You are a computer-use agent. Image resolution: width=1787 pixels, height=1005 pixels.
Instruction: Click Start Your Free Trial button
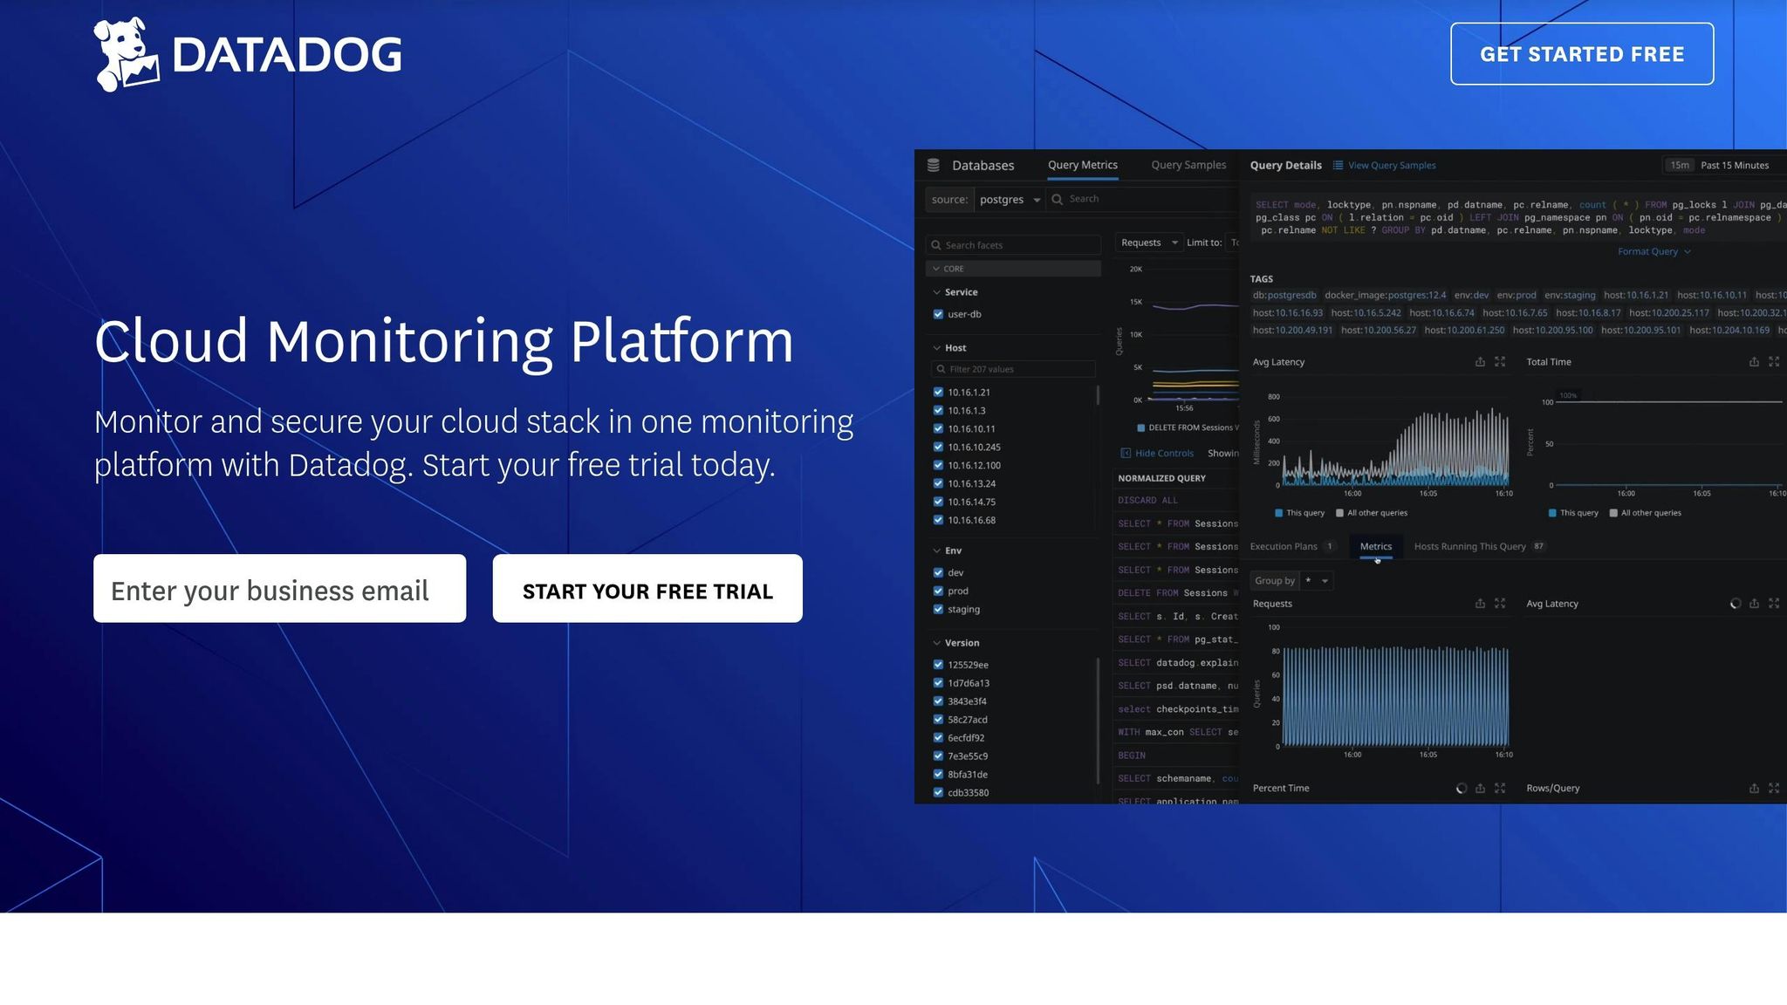[647, 589]
